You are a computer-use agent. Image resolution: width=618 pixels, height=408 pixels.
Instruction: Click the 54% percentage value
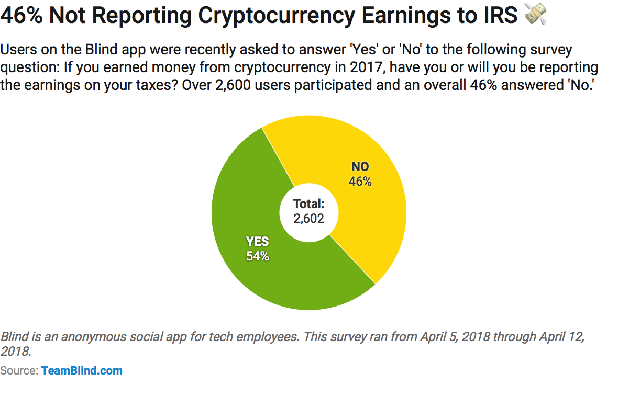[x=257, y=256]
